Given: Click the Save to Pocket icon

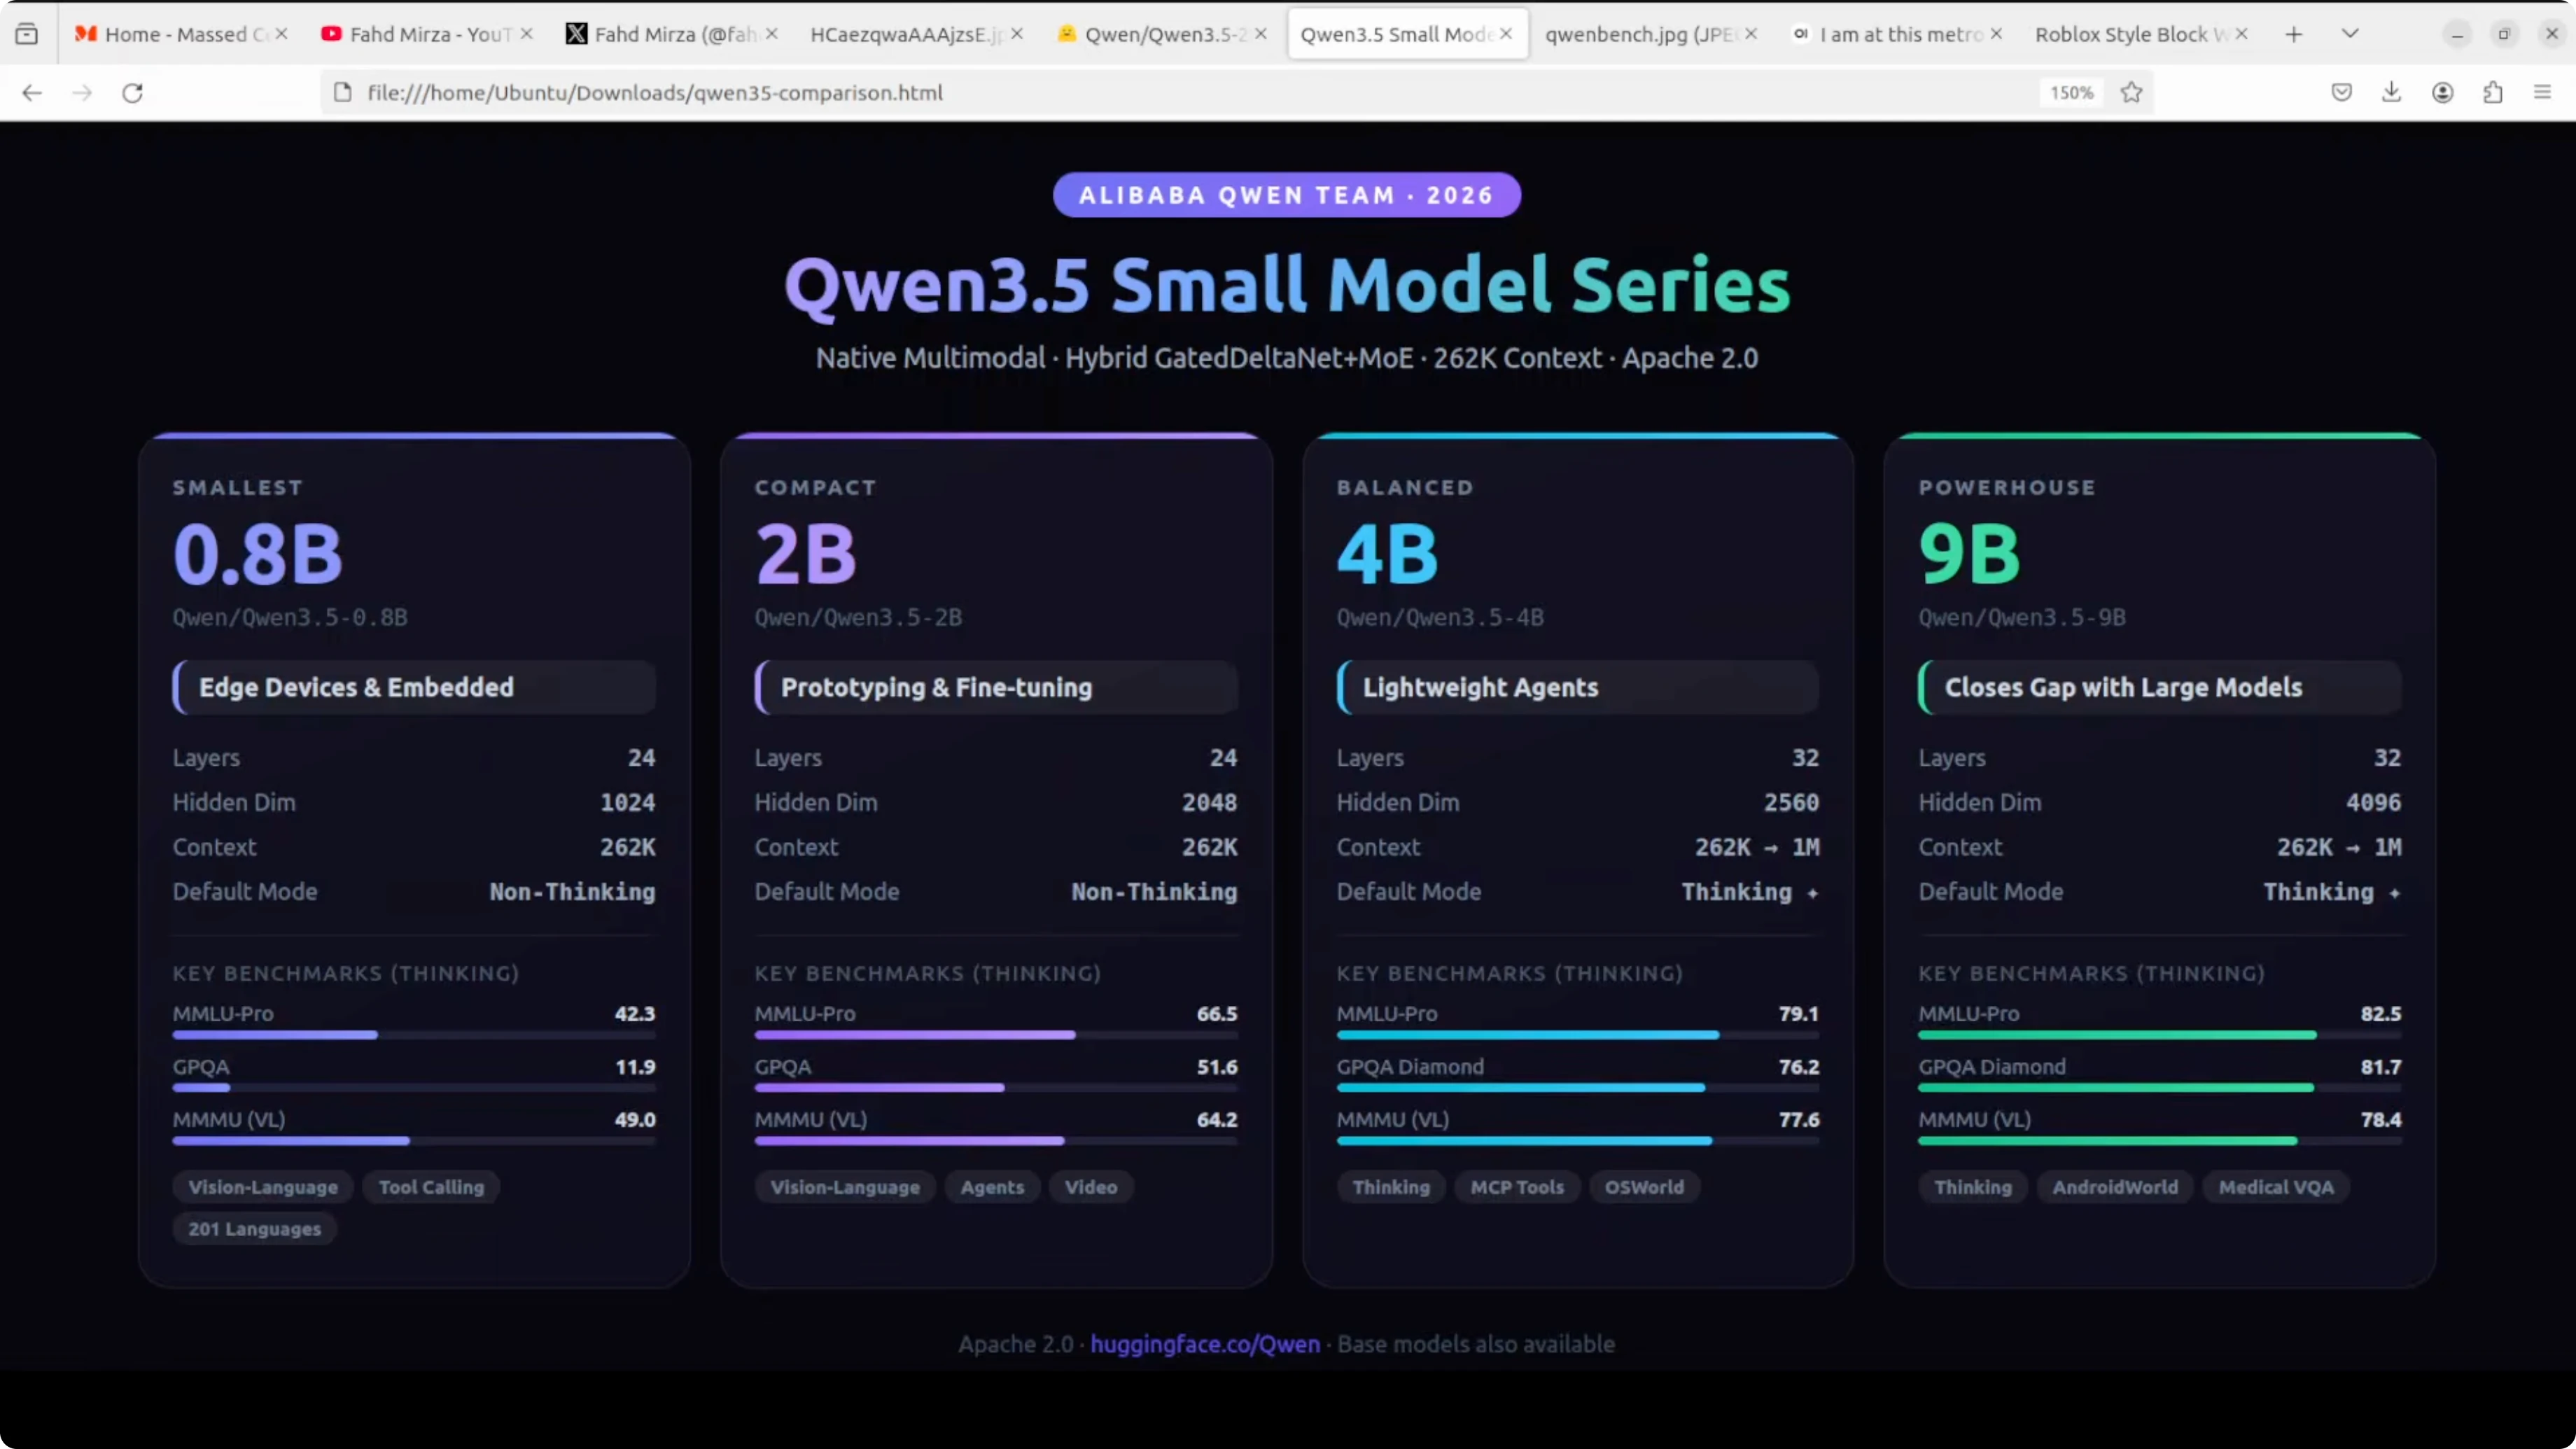Looking at the screenshot, I should pyautogui.click(x=2341, y=93).
